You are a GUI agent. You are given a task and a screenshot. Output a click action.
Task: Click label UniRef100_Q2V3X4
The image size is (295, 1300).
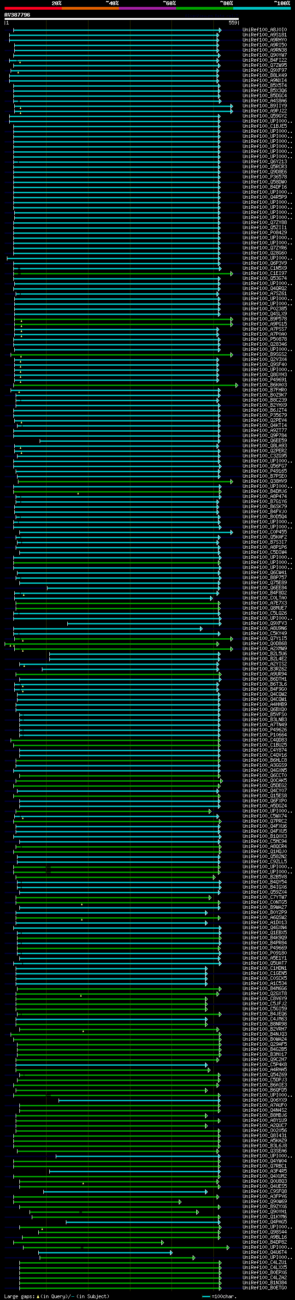pyautogui.click(x=265, y=359)
